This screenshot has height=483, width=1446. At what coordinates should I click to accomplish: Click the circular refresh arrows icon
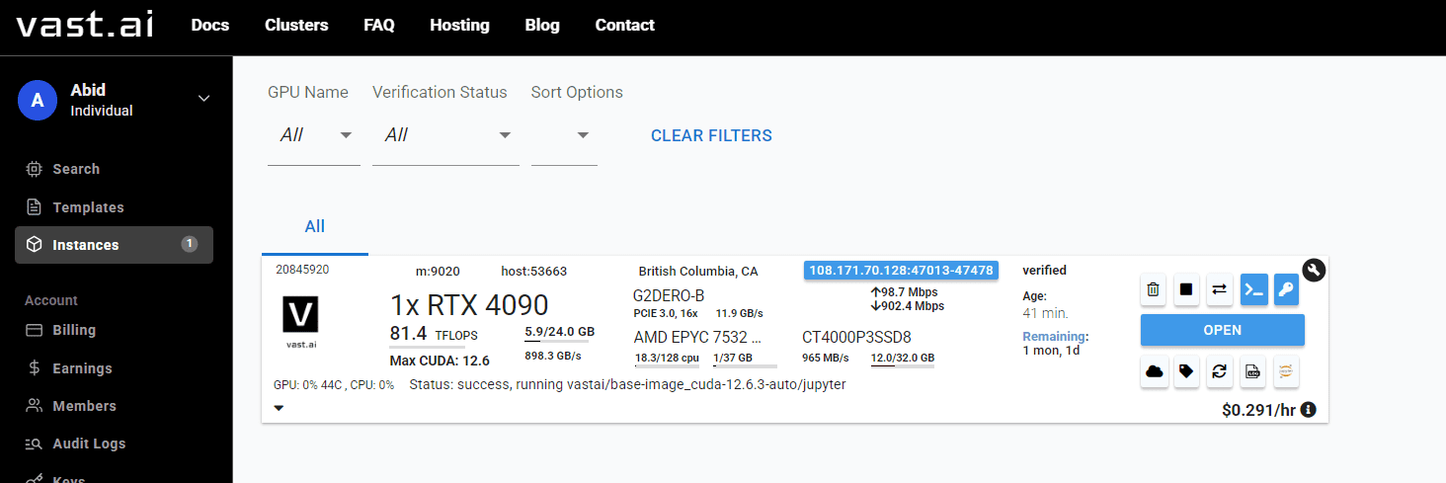point(1220,371)
